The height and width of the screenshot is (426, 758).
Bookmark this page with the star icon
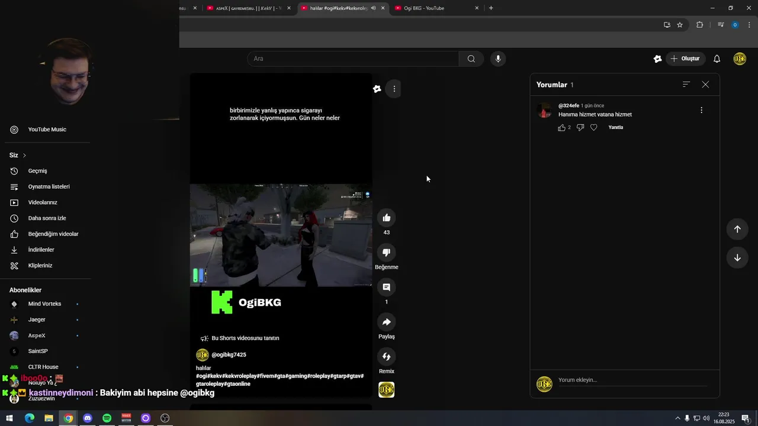[x=680, y=25]
